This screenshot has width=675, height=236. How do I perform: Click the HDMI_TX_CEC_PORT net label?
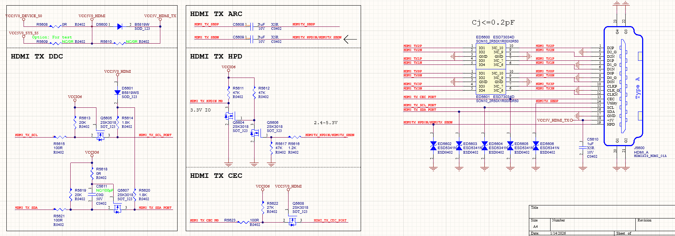(330, 220)
